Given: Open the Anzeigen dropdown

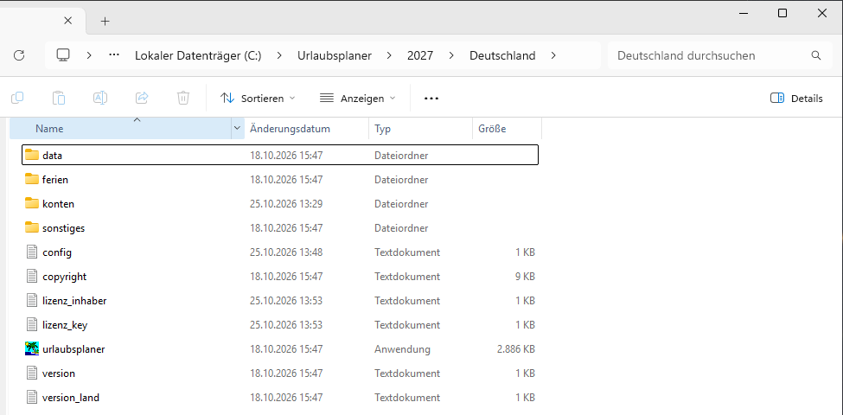Looking at the screenshot, I should pyautogui.click(x=357, y=99).
